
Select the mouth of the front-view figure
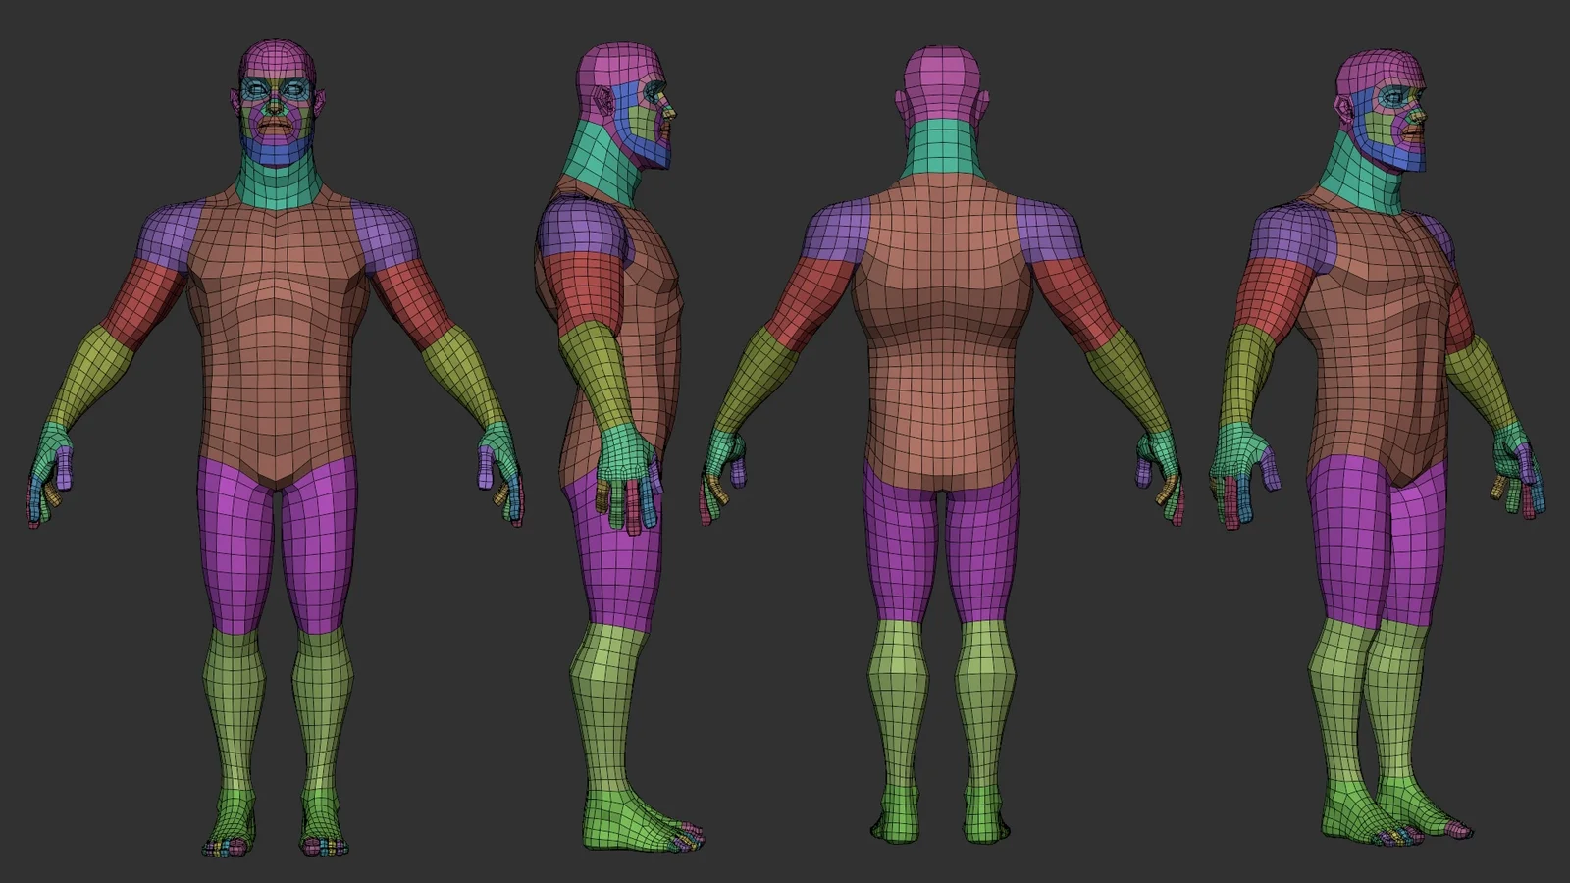tap(279, 126)
